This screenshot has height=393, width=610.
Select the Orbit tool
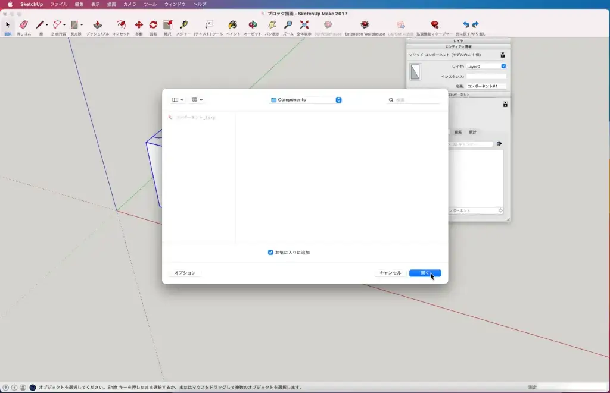coord(253,25)
